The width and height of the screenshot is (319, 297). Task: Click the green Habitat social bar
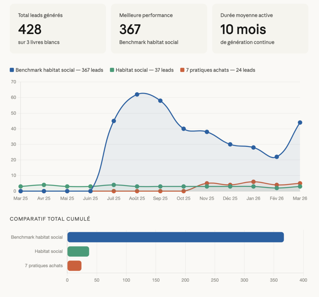(x=78, y=251)
